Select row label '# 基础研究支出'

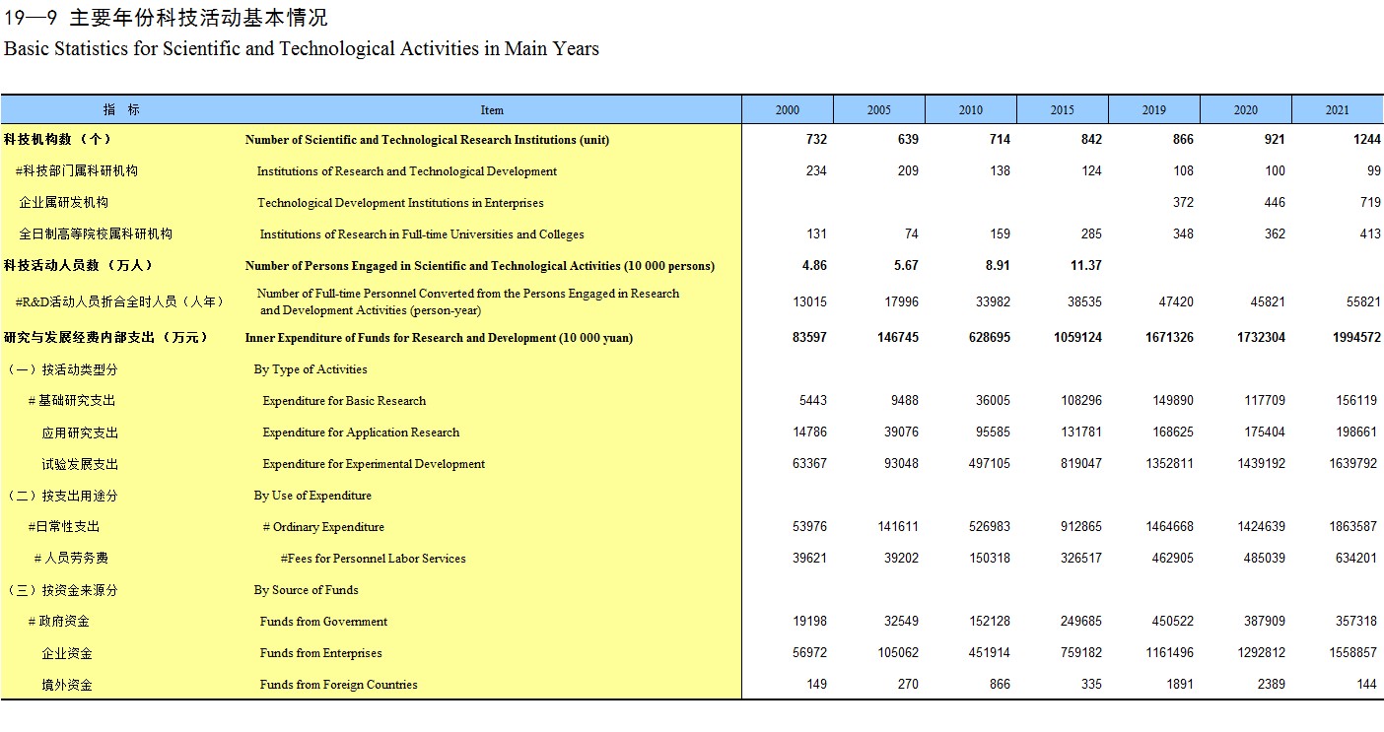click(x=72, y=401)
